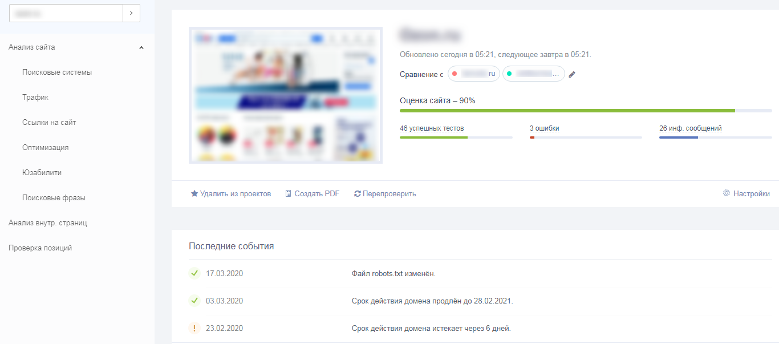
Task: Open the Настройки gear icon
Action: point(727,193)
